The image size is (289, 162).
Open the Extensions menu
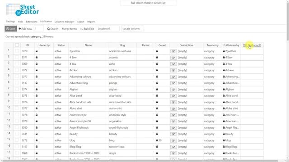click(x=32, y=22)
